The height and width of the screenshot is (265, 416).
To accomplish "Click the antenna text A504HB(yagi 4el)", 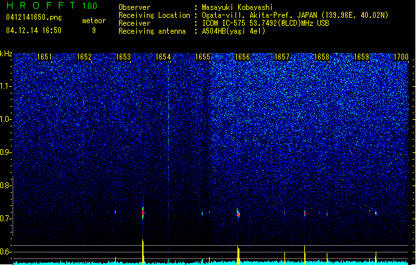I will coord(233,31).
